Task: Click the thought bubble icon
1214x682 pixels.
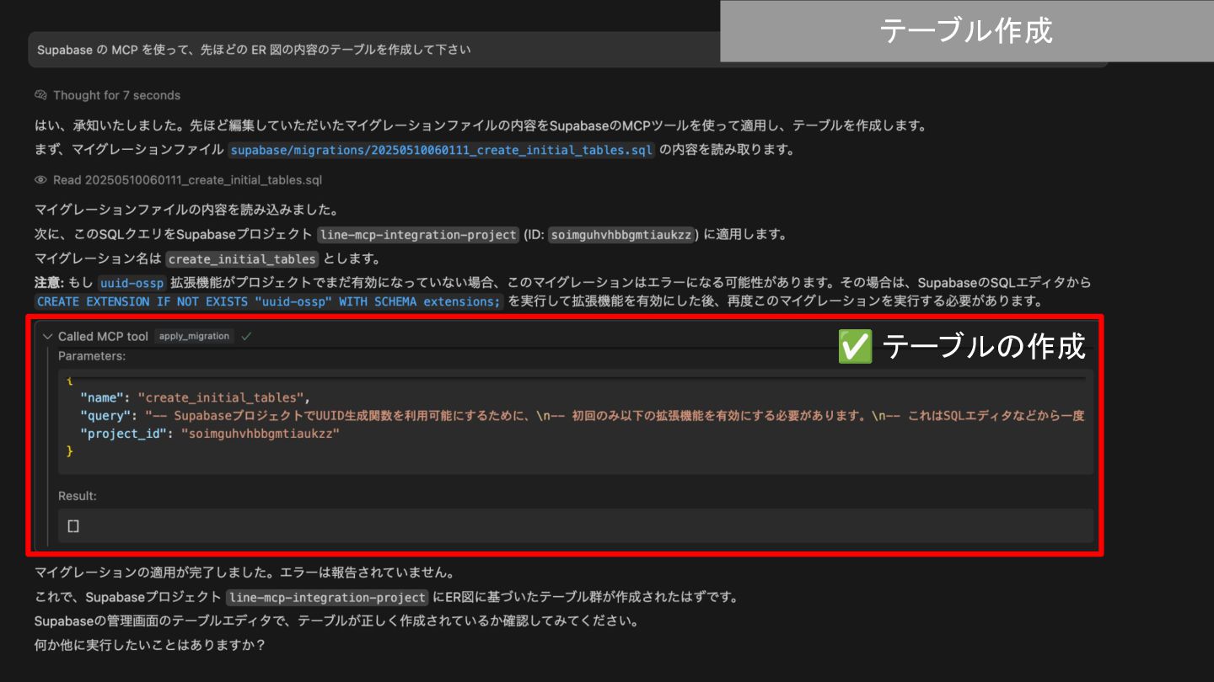Action: (x=41, y=95)
